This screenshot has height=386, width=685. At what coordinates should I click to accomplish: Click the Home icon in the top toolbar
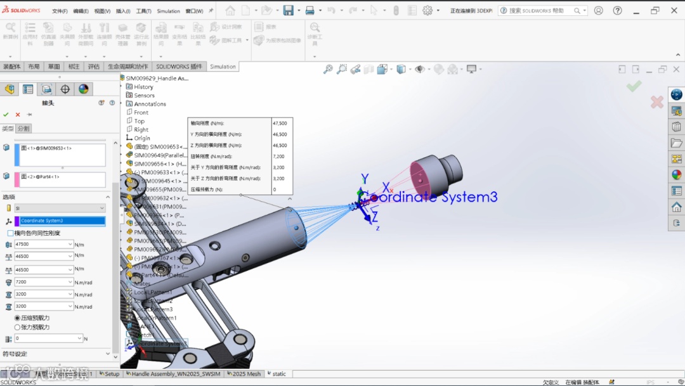(x=230, y=11)
